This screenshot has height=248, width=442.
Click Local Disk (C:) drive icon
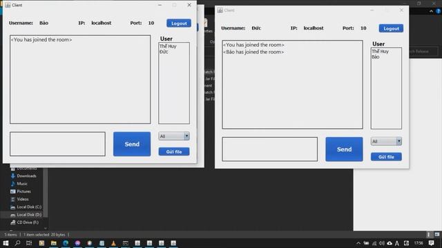coord(13,207)
